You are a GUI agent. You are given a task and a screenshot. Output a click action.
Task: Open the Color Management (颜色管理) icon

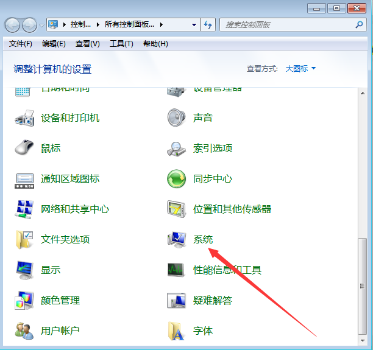click(24, 300)
